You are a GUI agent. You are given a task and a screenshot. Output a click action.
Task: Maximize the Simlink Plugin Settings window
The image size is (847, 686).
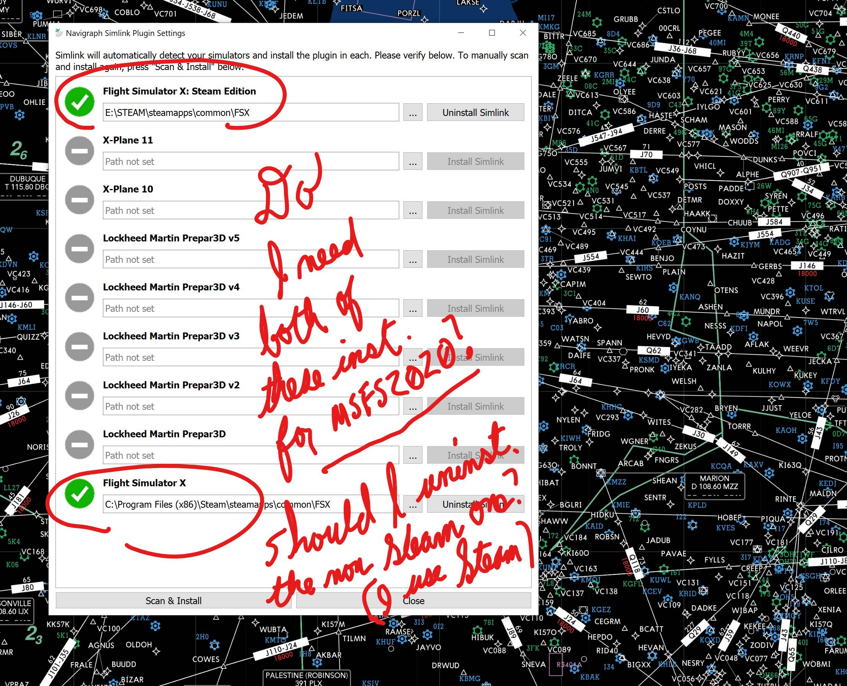click(x=492, y=33)
